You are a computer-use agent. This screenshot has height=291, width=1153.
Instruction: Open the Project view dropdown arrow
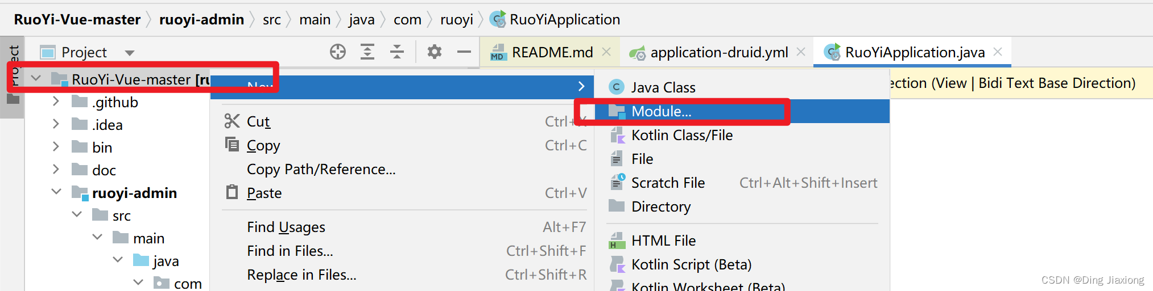click(x=130, y=53)
